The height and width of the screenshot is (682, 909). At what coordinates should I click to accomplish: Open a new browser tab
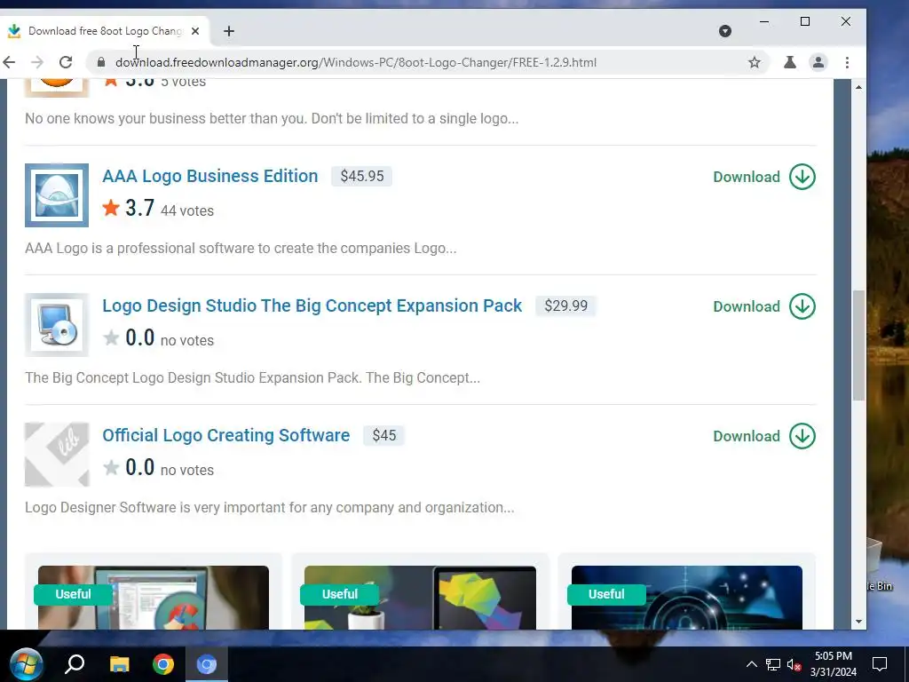(229, 31)
